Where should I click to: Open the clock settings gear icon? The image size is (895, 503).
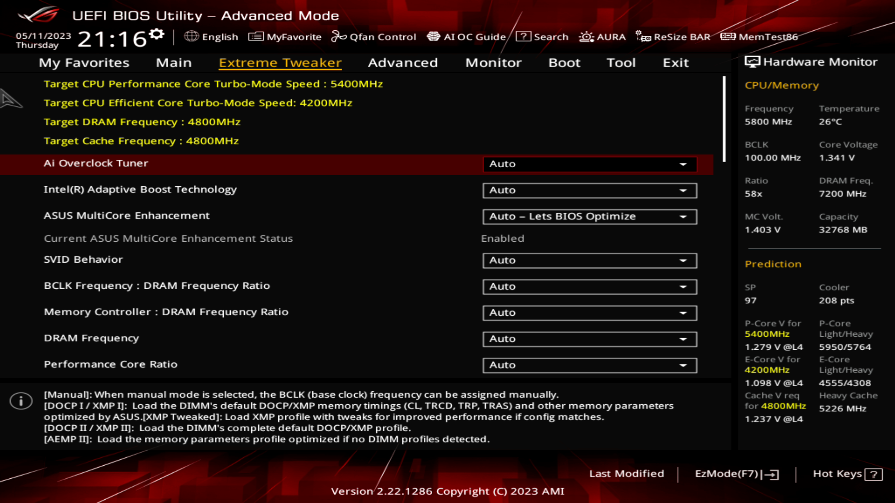point(157,34)
